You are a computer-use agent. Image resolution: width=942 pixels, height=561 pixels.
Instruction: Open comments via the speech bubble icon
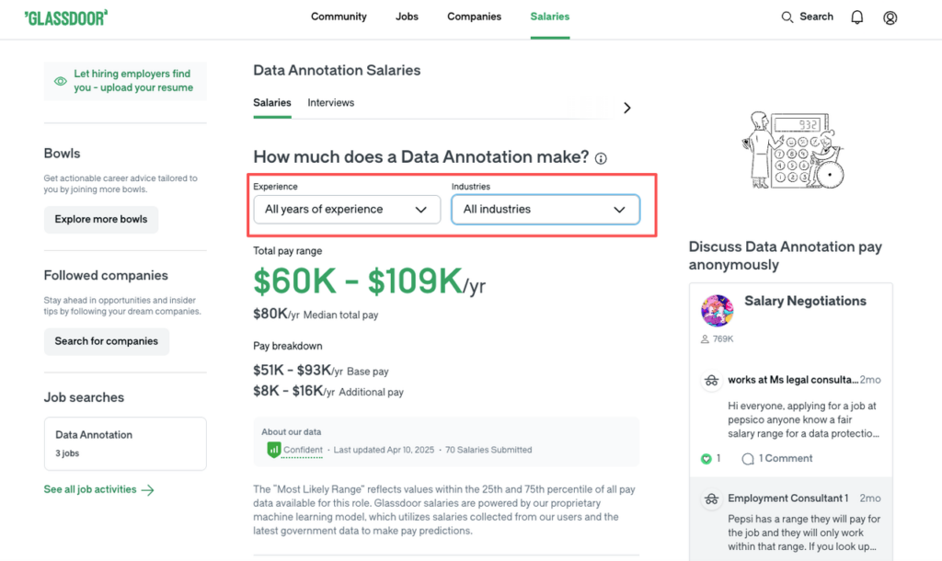coord(747,458)
